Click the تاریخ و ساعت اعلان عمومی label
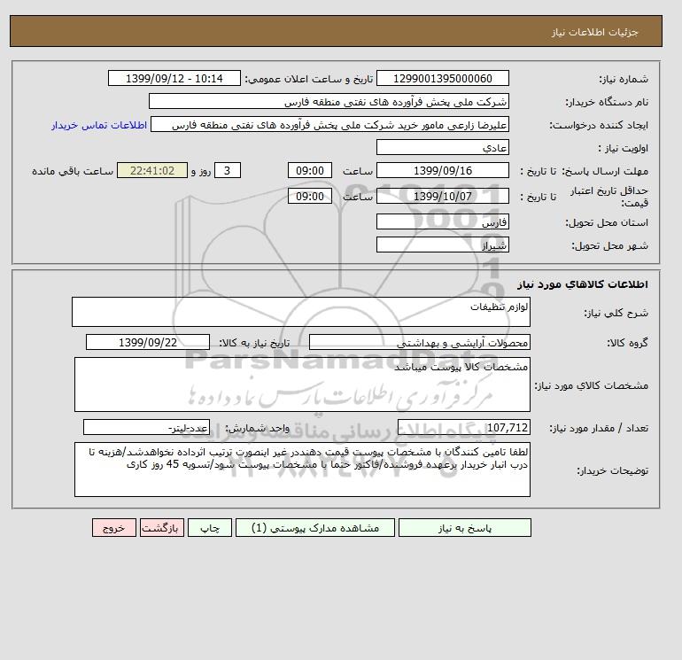682x660 pixels. pos(309,79)
